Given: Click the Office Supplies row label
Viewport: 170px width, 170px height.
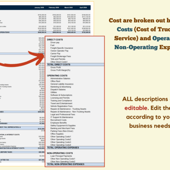Looking at the screenshot, I should [x=57, y=134].
